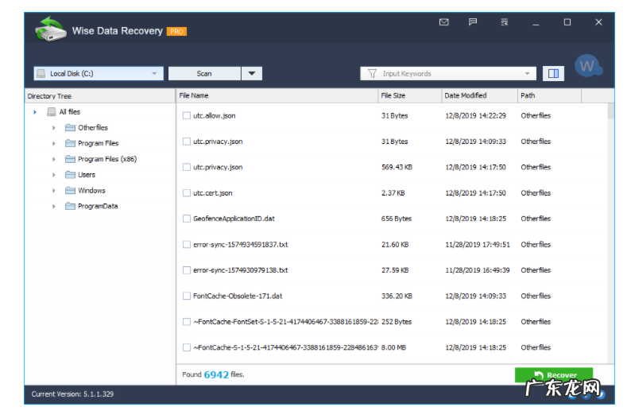The image size is (631, 411).
Task: Click the round W avatar icon
Action: [586, 67]
